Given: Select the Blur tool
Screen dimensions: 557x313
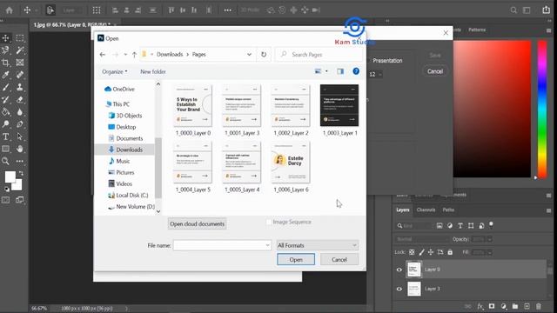Looking at the screenshot, I should click(x=20, y=112).
